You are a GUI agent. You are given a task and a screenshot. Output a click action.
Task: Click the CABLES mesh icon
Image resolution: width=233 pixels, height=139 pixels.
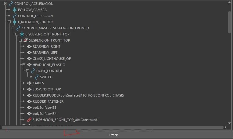29,83
